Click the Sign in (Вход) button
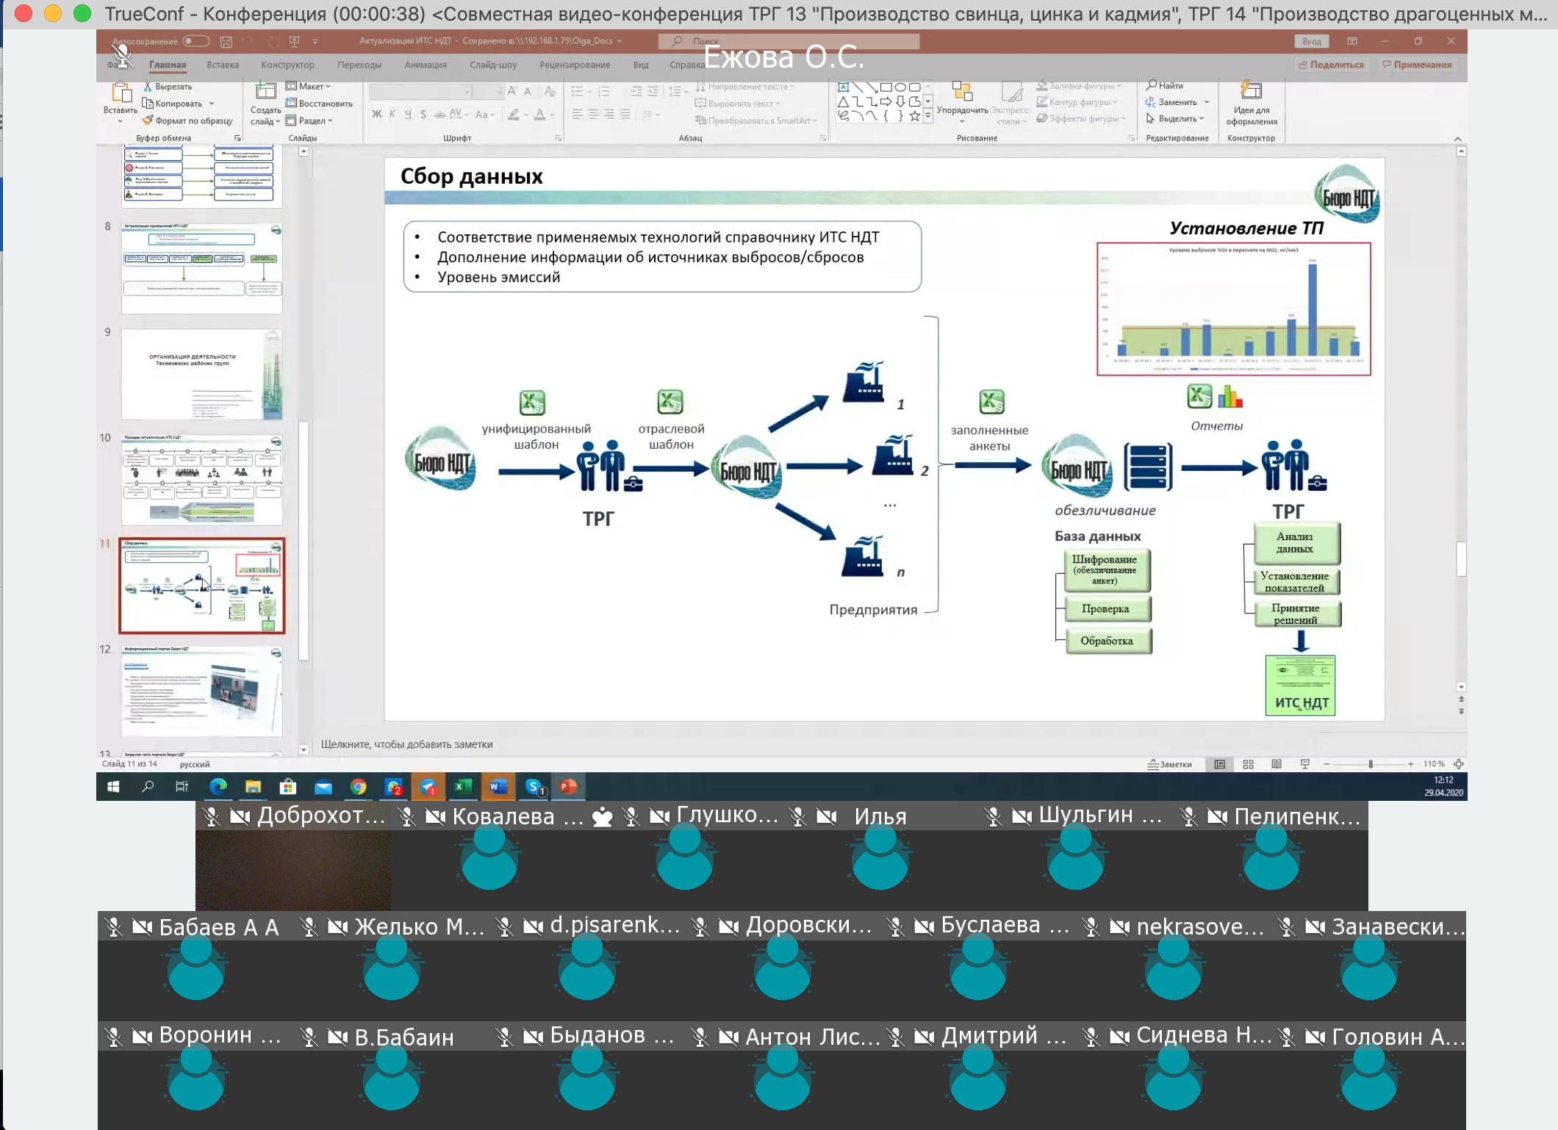 (x=1312, y=41)
